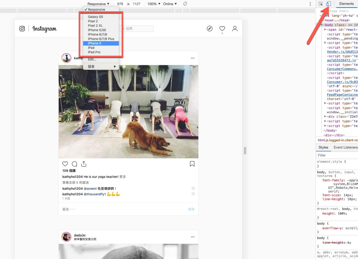This screenshot has height=259, width=358.
Task: Open Instagram Explore compass icon
Action: click(x=210, y=29)
